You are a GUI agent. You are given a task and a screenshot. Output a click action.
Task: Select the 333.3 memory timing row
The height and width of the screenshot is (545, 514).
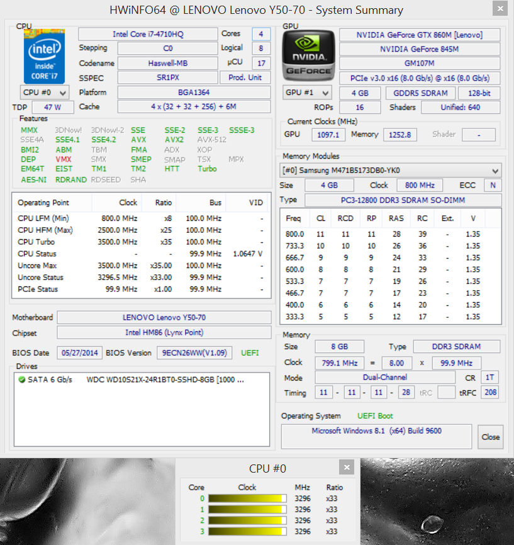(390, 317)
